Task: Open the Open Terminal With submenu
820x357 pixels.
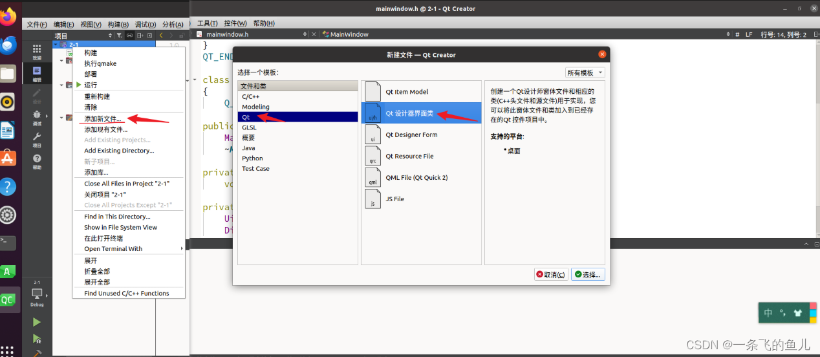Action: click(129, 248)
